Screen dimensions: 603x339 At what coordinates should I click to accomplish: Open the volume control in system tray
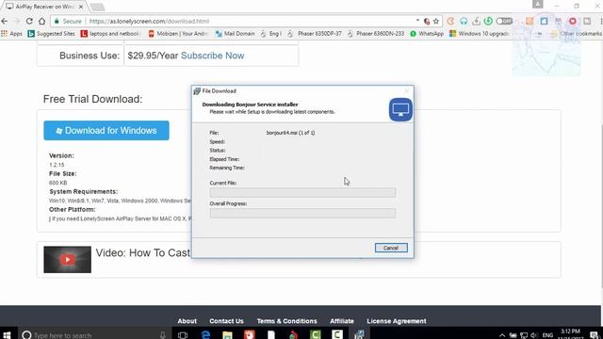pos(534,335)
